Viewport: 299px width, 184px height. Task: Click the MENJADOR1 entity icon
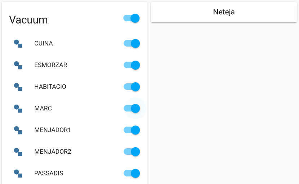(x=18, y=130)
